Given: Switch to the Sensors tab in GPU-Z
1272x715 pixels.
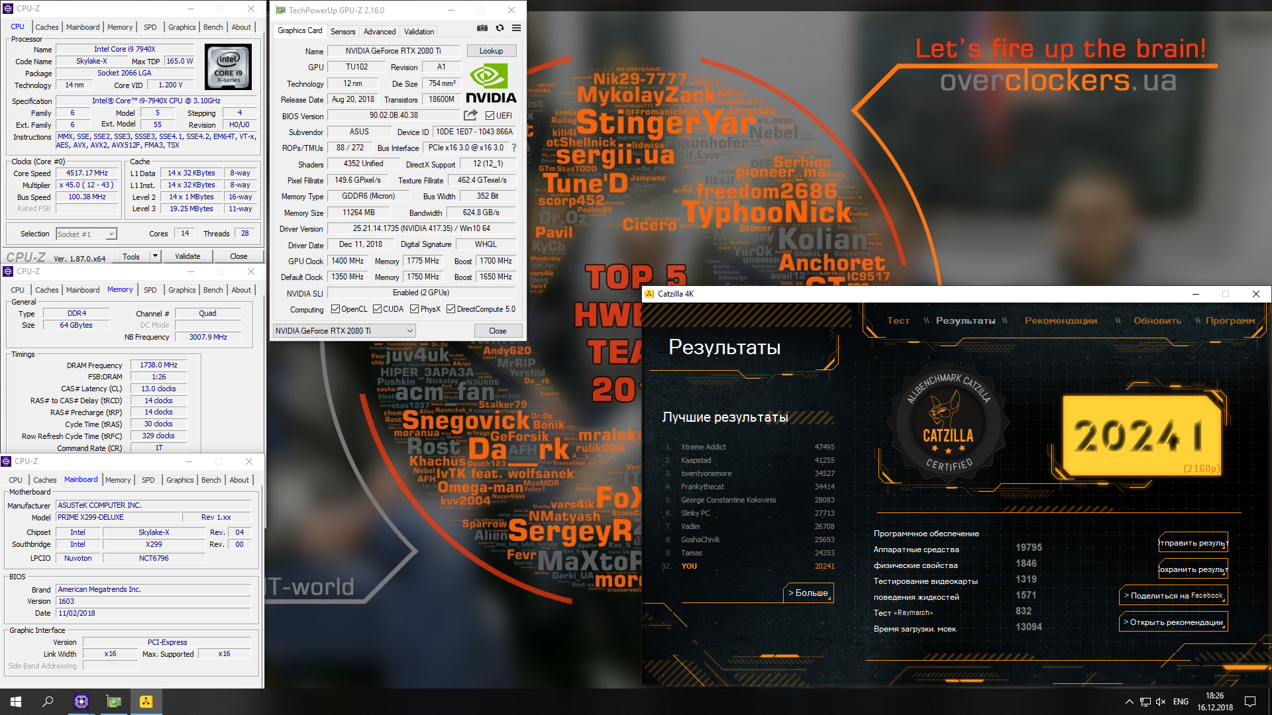Looking at the screenshot, I should pos(343,32).
